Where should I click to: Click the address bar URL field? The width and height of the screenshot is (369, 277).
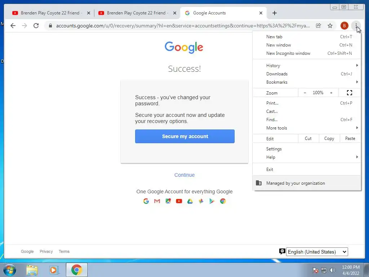click(183, 26)
